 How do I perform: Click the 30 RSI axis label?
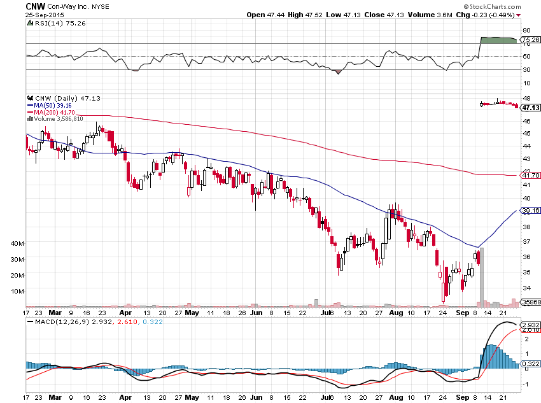[x=527, y=69]
